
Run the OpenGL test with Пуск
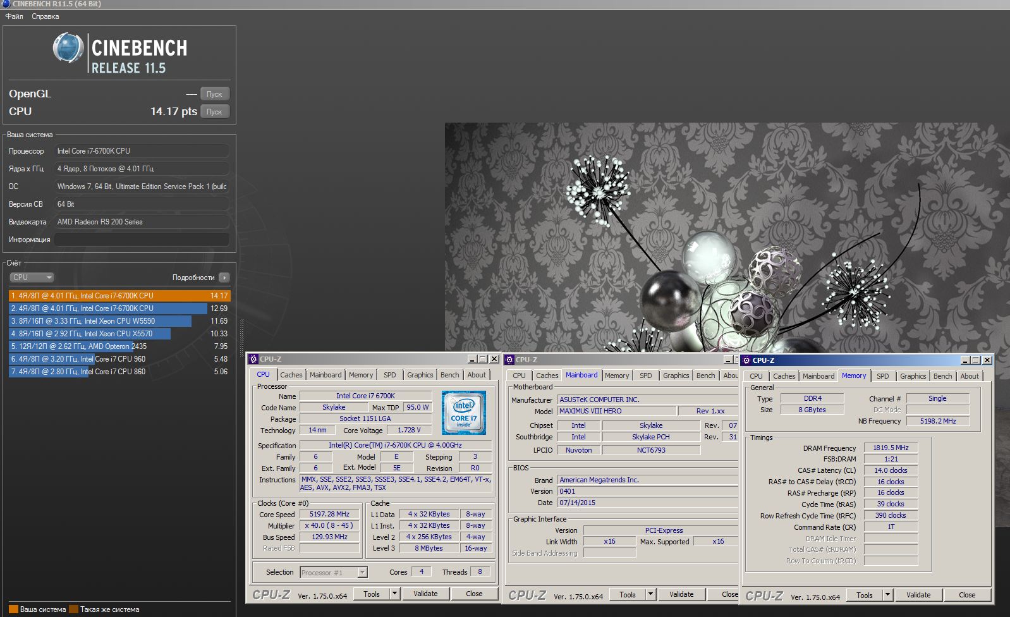pyautogui.click(x=215, y=94)
